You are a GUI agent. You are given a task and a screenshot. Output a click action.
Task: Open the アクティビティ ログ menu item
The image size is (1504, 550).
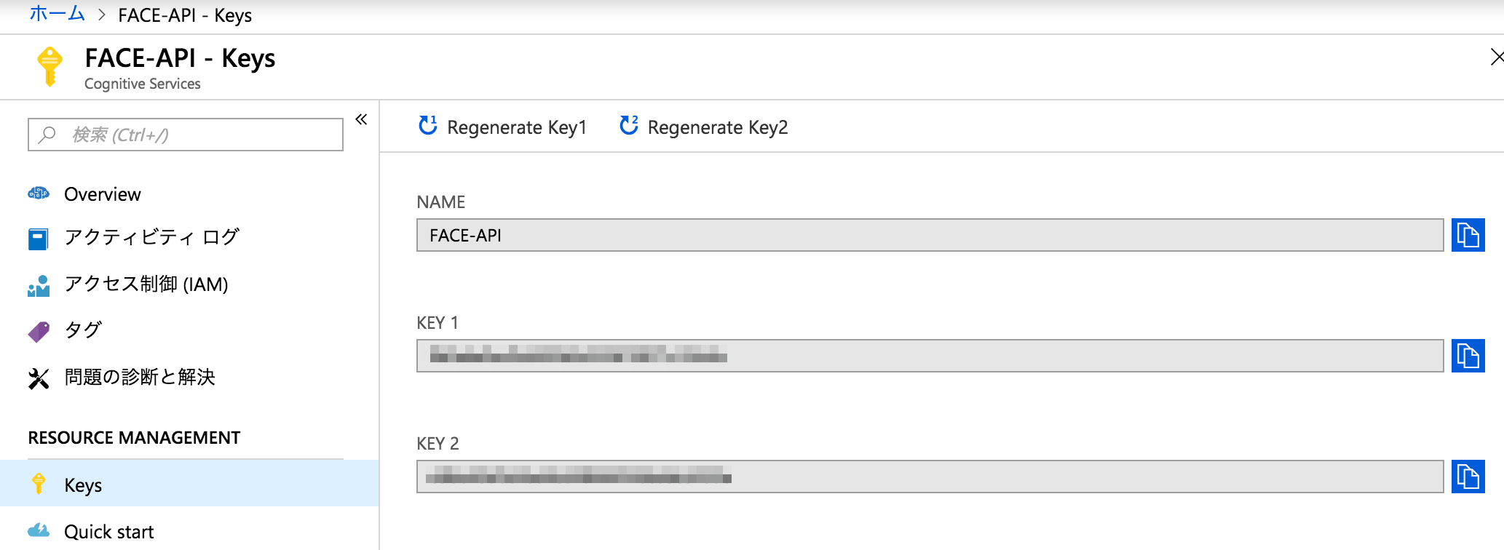(x=151, y=237)
